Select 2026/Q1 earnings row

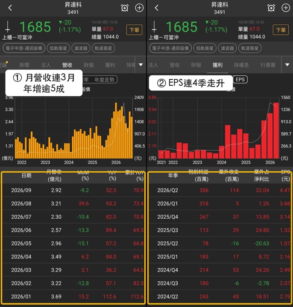click(x=220, y=203)
